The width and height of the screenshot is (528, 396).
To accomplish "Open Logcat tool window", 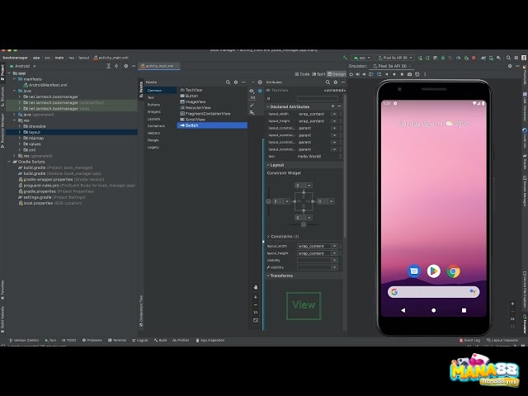I will pyautogui.click(x=140, y=340).
